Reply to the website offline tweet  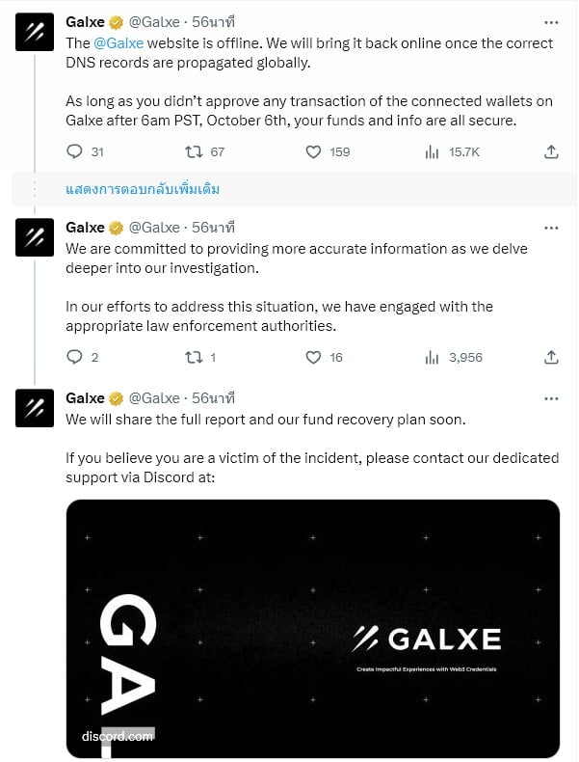point(75,151)
